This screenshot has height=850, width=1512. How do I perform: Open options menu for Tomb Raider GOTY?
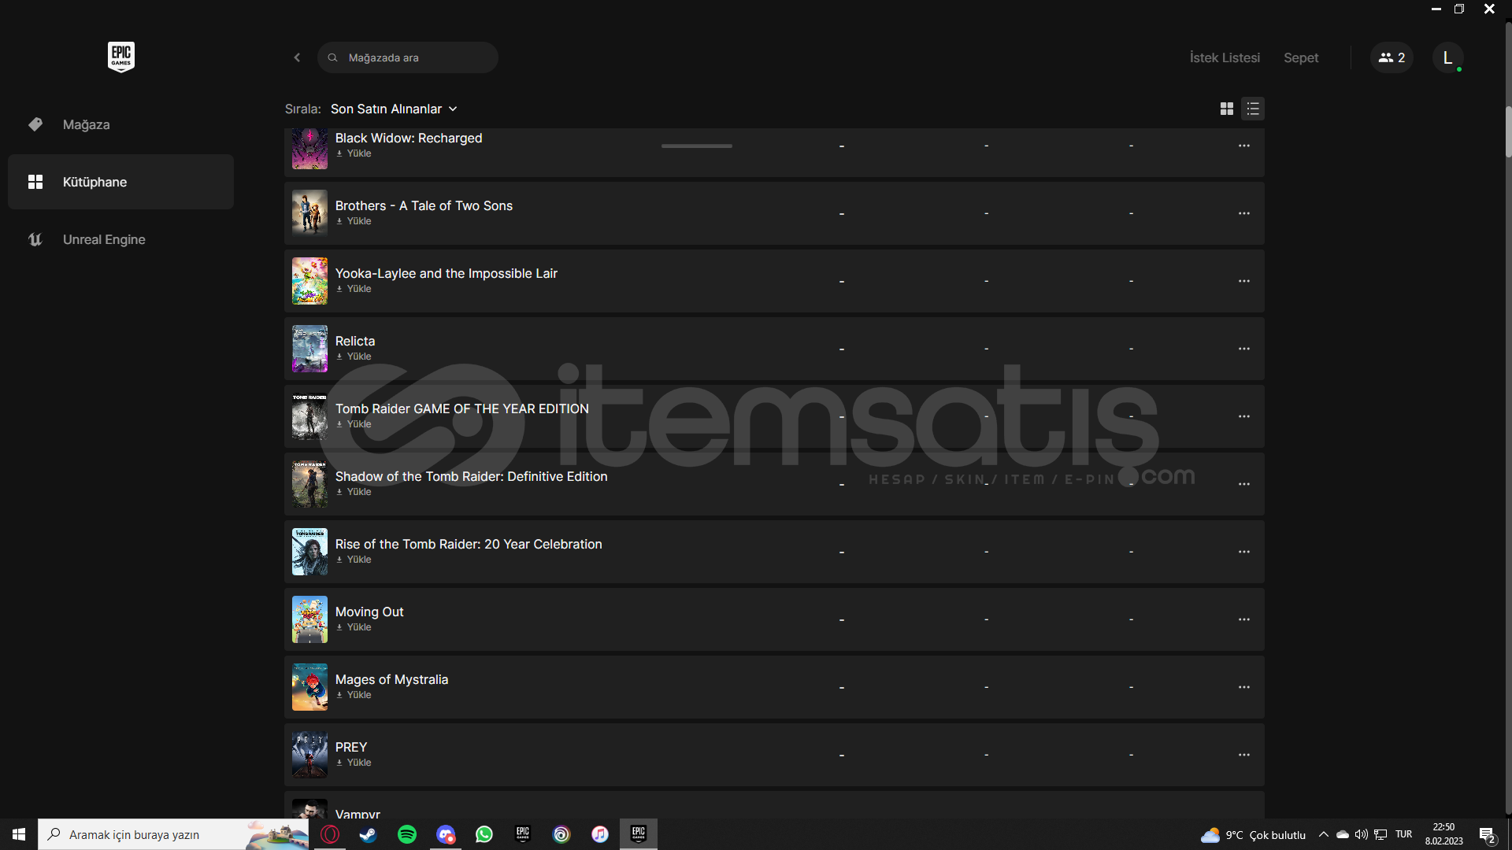pos(1244,416)
